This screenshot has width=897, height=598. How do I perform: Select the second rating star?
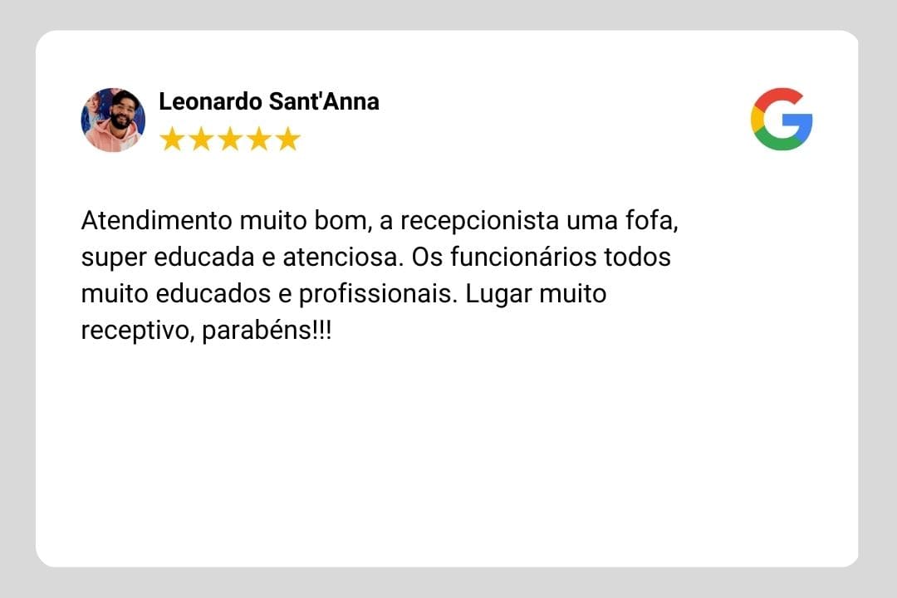[201, 139]
